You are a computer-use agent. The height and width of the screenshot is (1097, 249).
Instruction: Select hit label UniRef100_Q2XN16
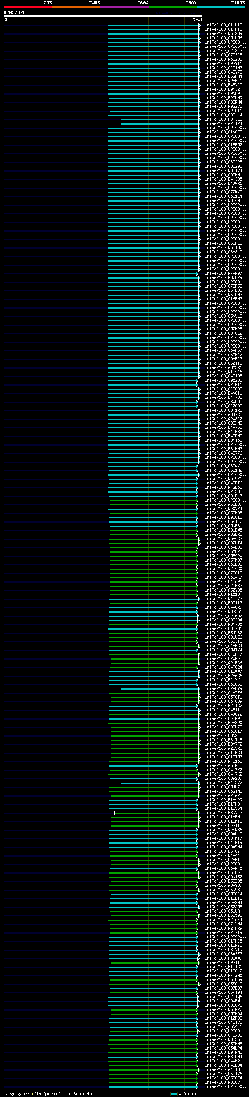pos(223,384)
